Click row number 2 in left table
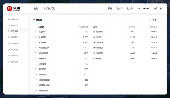Viewport: 170px width, 98px height. point(36,37)
